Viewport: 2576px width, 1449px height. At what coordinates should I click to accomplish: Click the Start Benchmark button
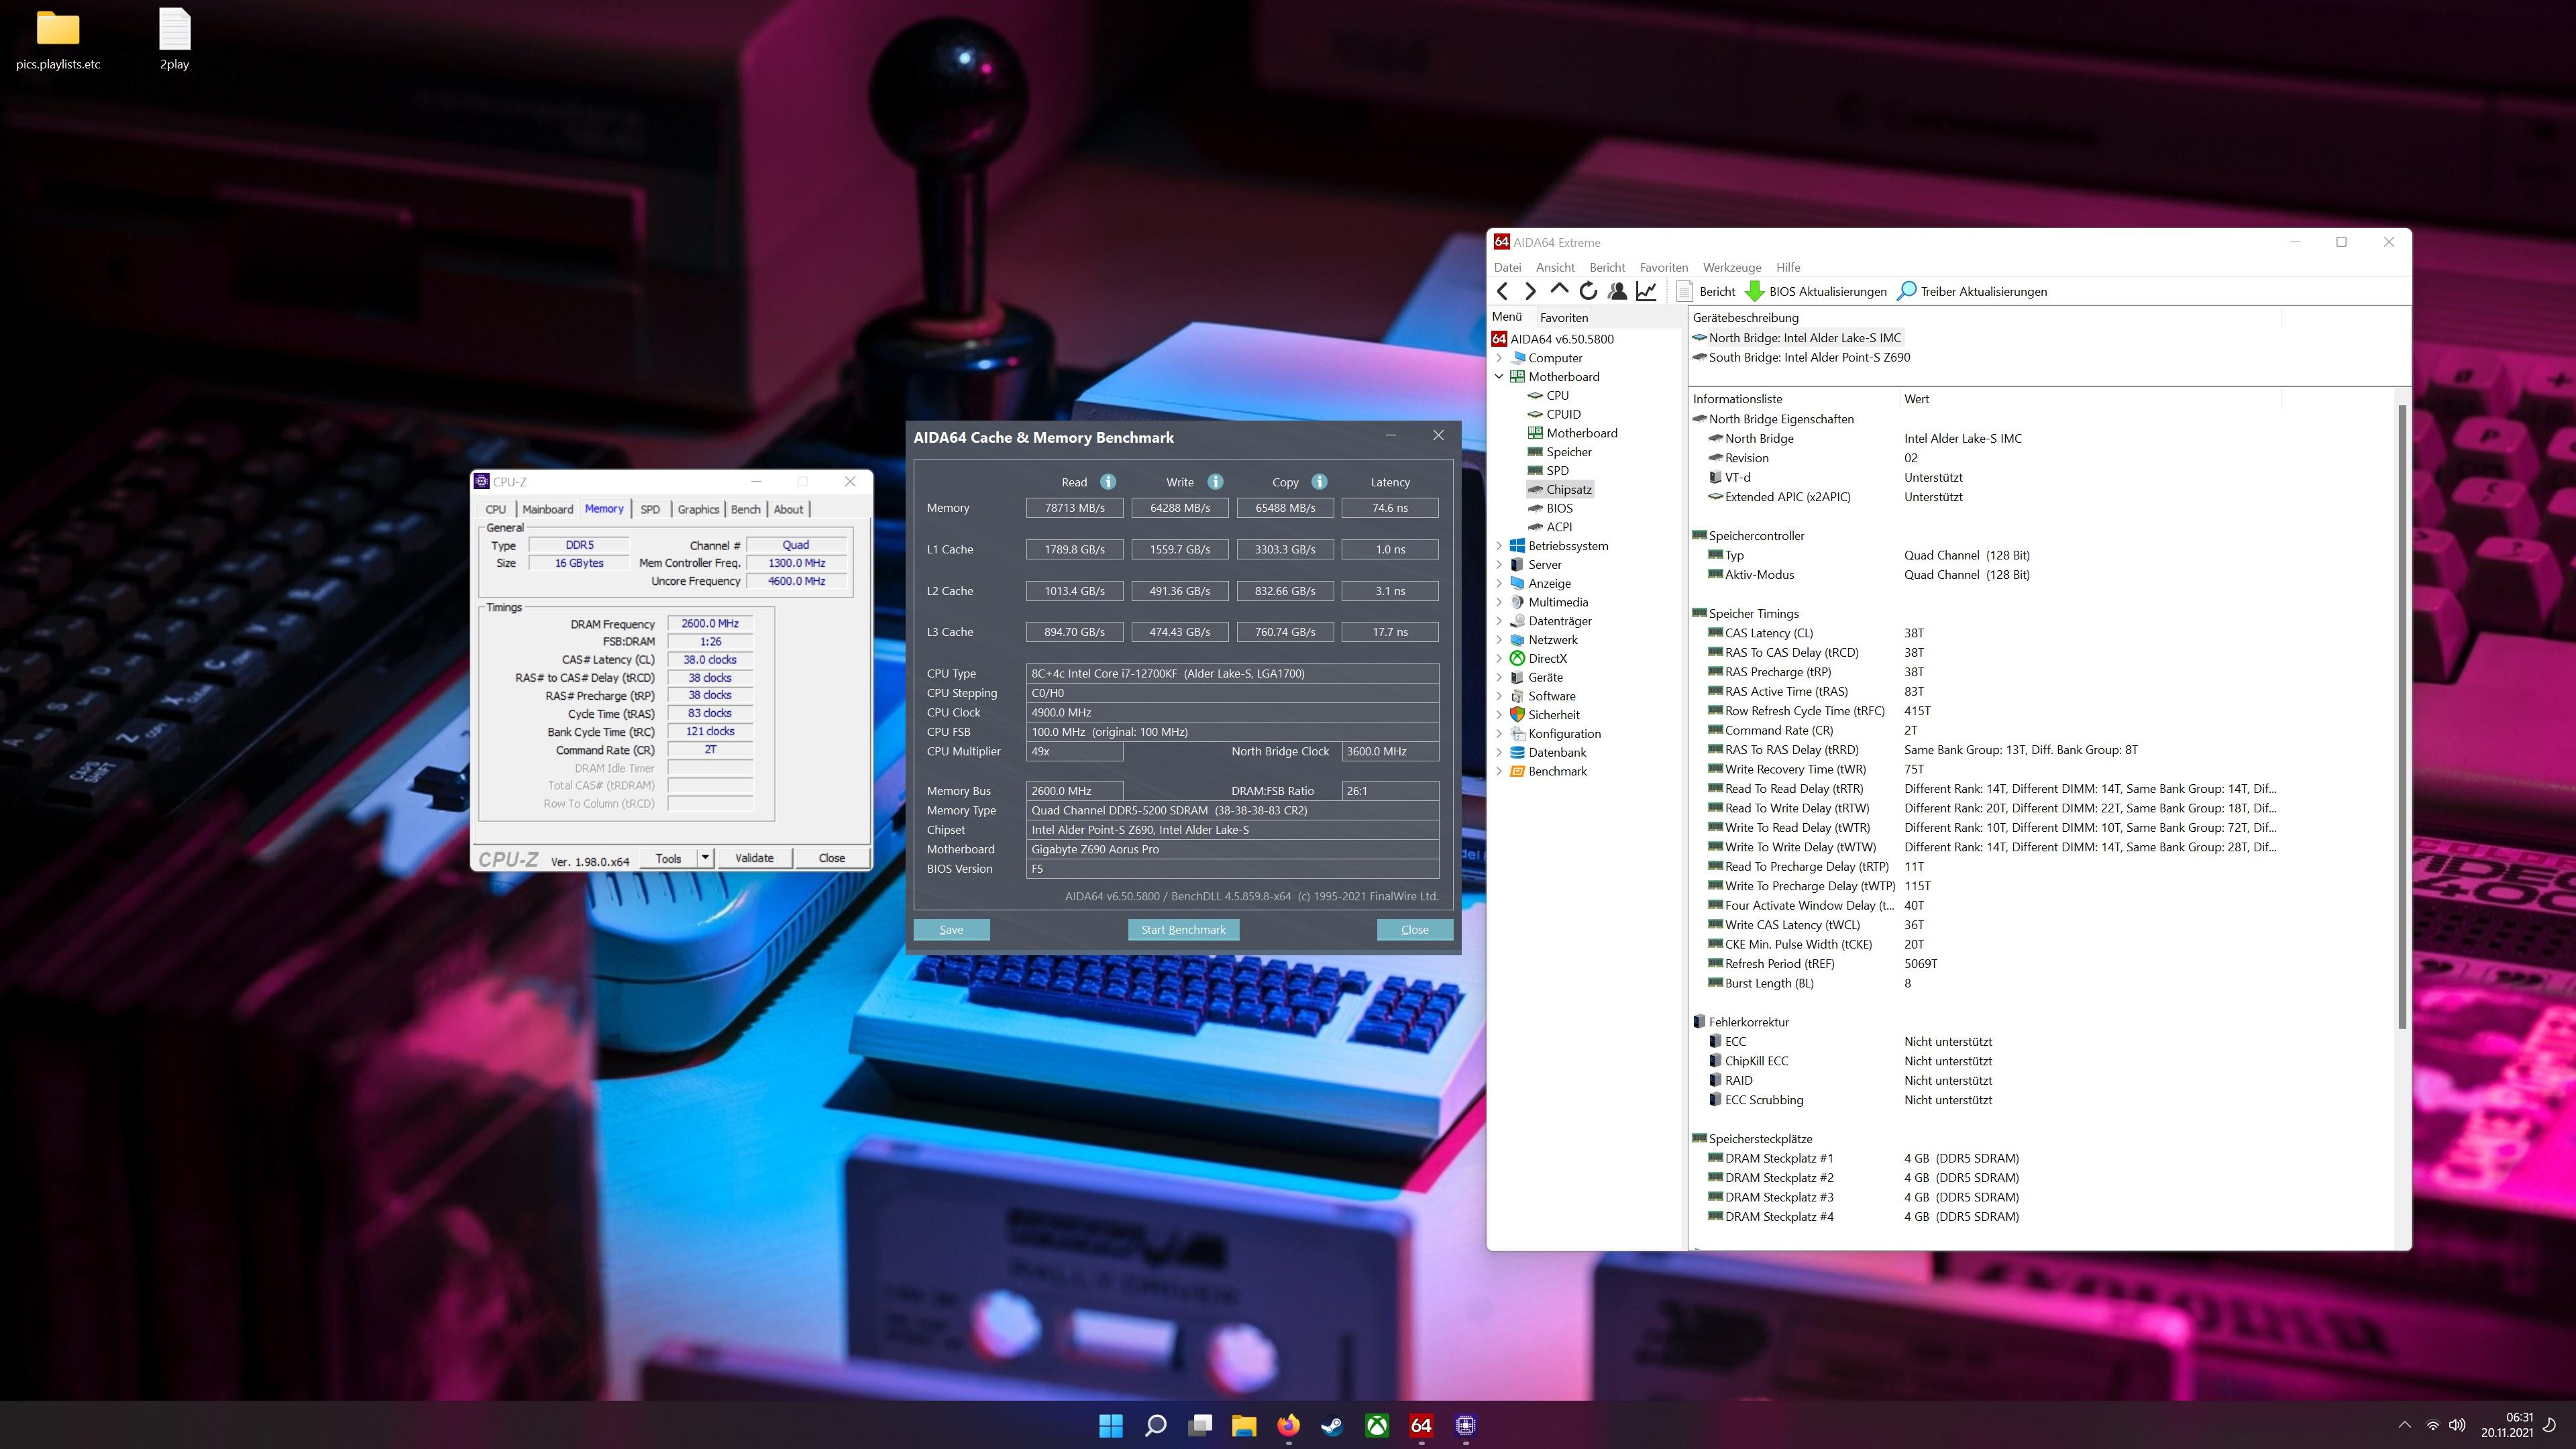(1183, 930)
